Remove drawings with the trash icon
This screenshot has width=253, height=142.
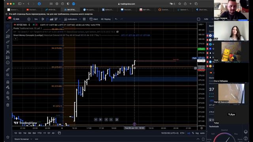(x=8, y=105)
